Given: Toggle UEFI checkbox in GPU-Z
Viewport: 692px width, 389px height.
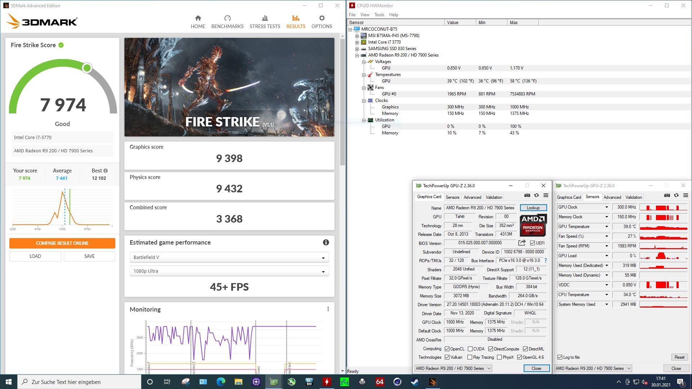Looking at the screenshot, I should [532, 243].
